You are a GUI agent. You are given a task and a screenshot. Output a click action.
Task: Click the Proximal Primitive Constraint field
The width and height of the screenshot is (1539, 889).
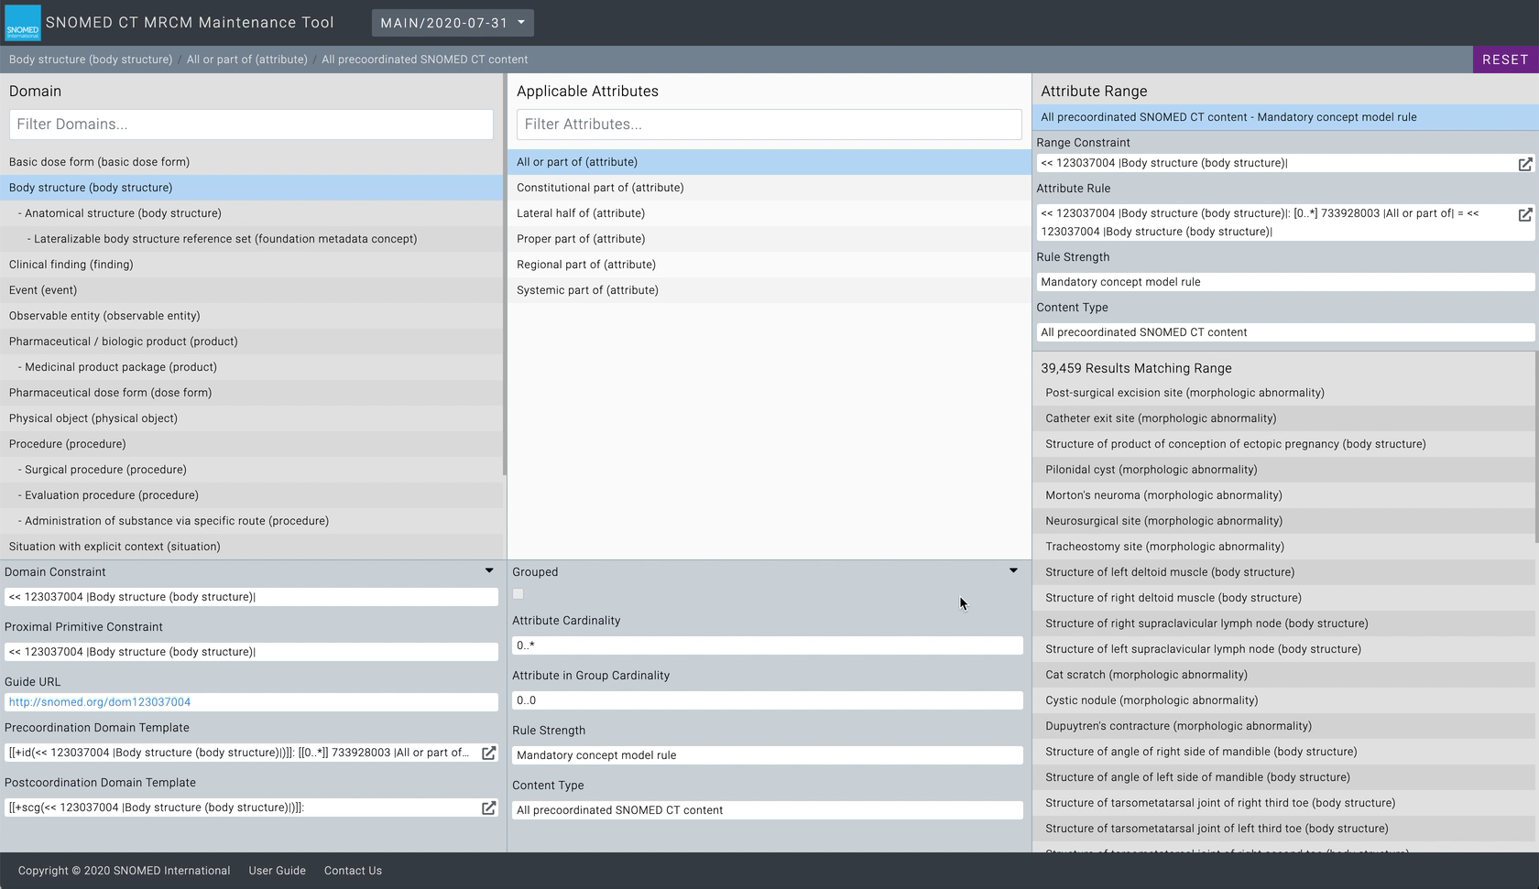point(251,652)
